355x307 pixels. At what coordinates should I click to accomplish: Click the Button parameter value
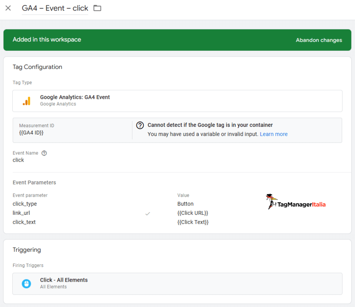click(185, 204)
